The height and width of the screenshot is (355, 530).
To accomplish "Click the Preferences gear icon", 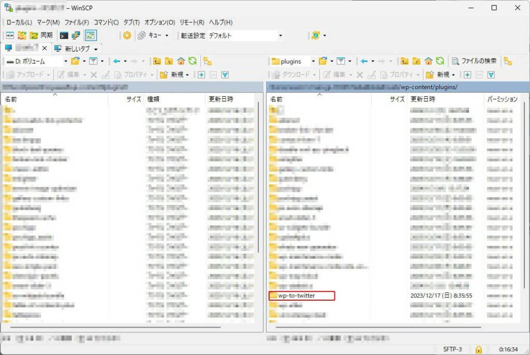I will point(127,36).
